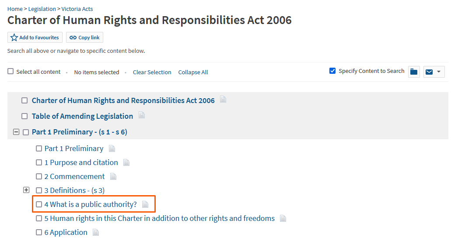Click the star icon in Add to Favourites

click(14, 38)
